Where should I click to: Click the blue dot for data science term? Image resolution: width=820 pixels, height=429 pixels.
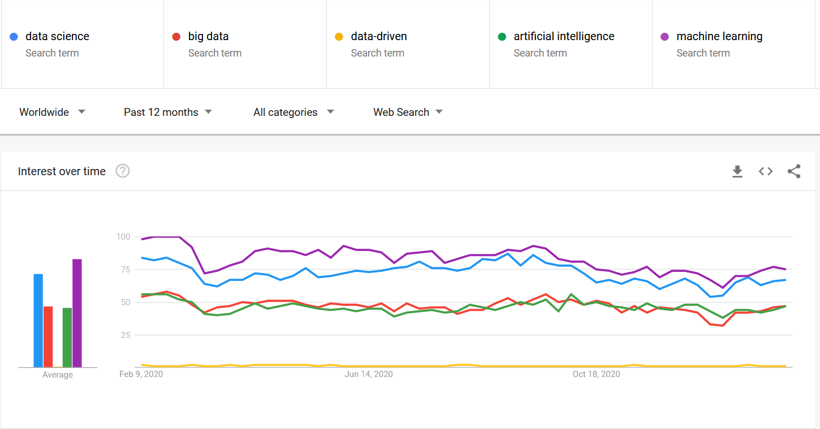coord(14,36)
